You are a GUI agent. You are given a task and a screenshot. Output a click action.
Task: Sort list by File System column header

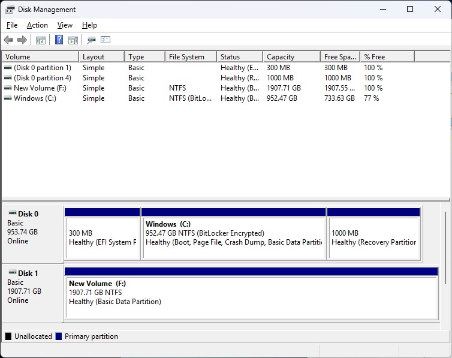[189, 57]
